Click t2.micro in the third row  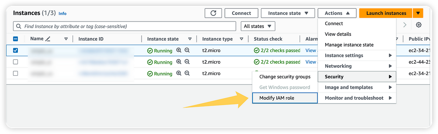tap(211, 73)
